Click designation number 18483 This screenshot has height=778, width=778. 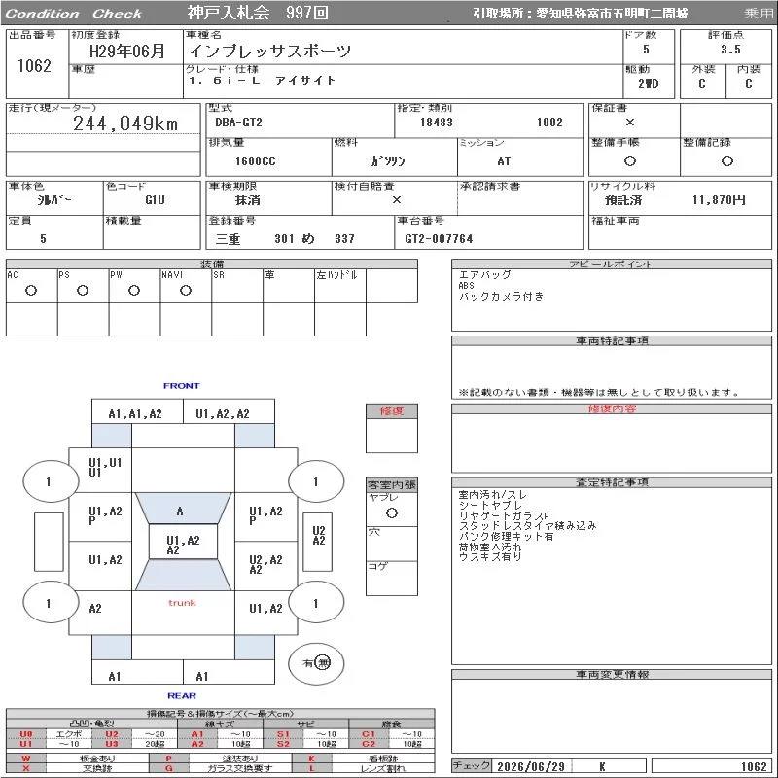click(x=437, y=123)
